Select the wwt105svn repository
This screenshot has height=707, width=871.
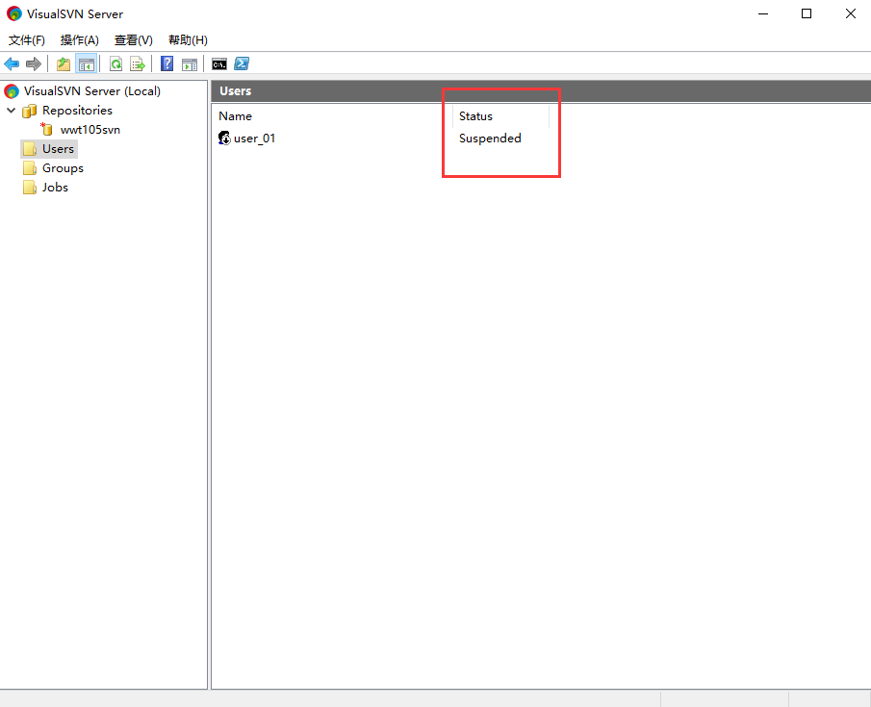[x=90, y=130]
